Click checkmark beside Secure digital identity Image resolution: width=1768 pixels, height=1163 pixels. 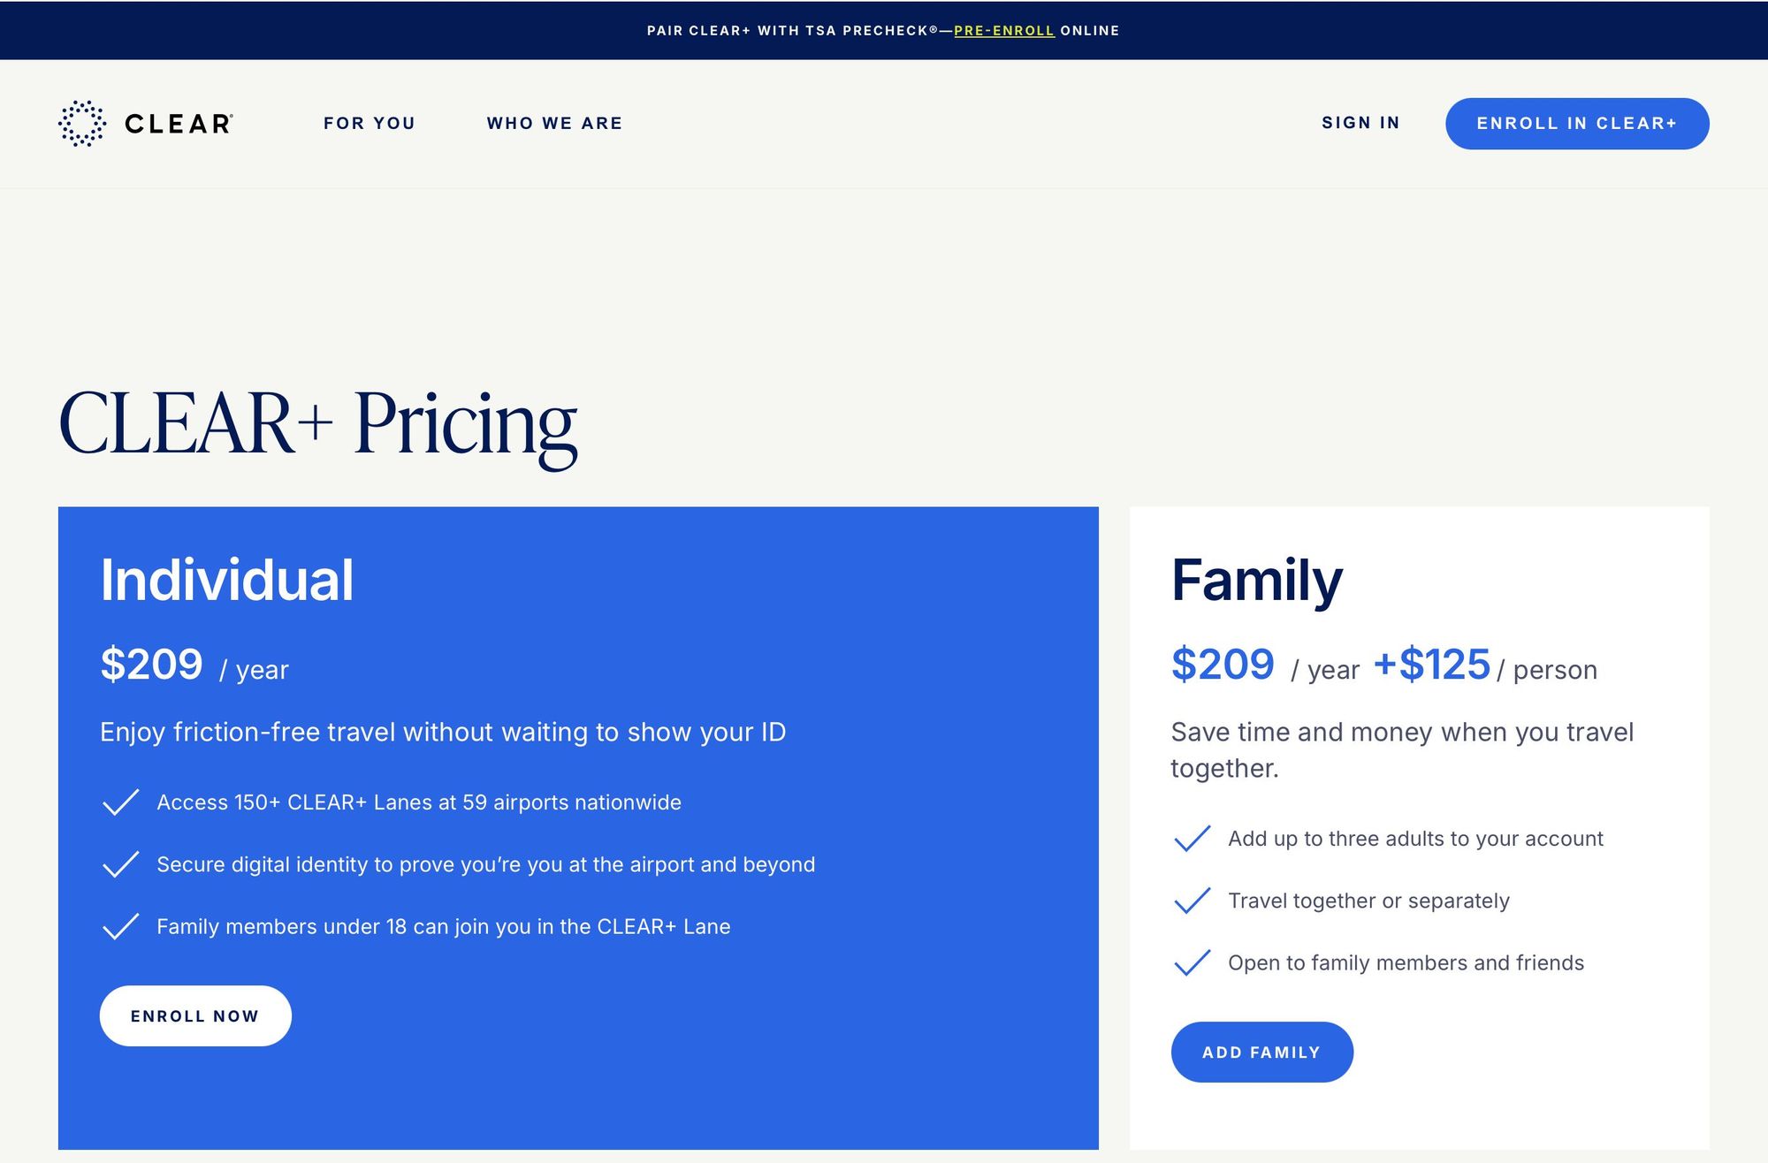(x=120, y=864)
